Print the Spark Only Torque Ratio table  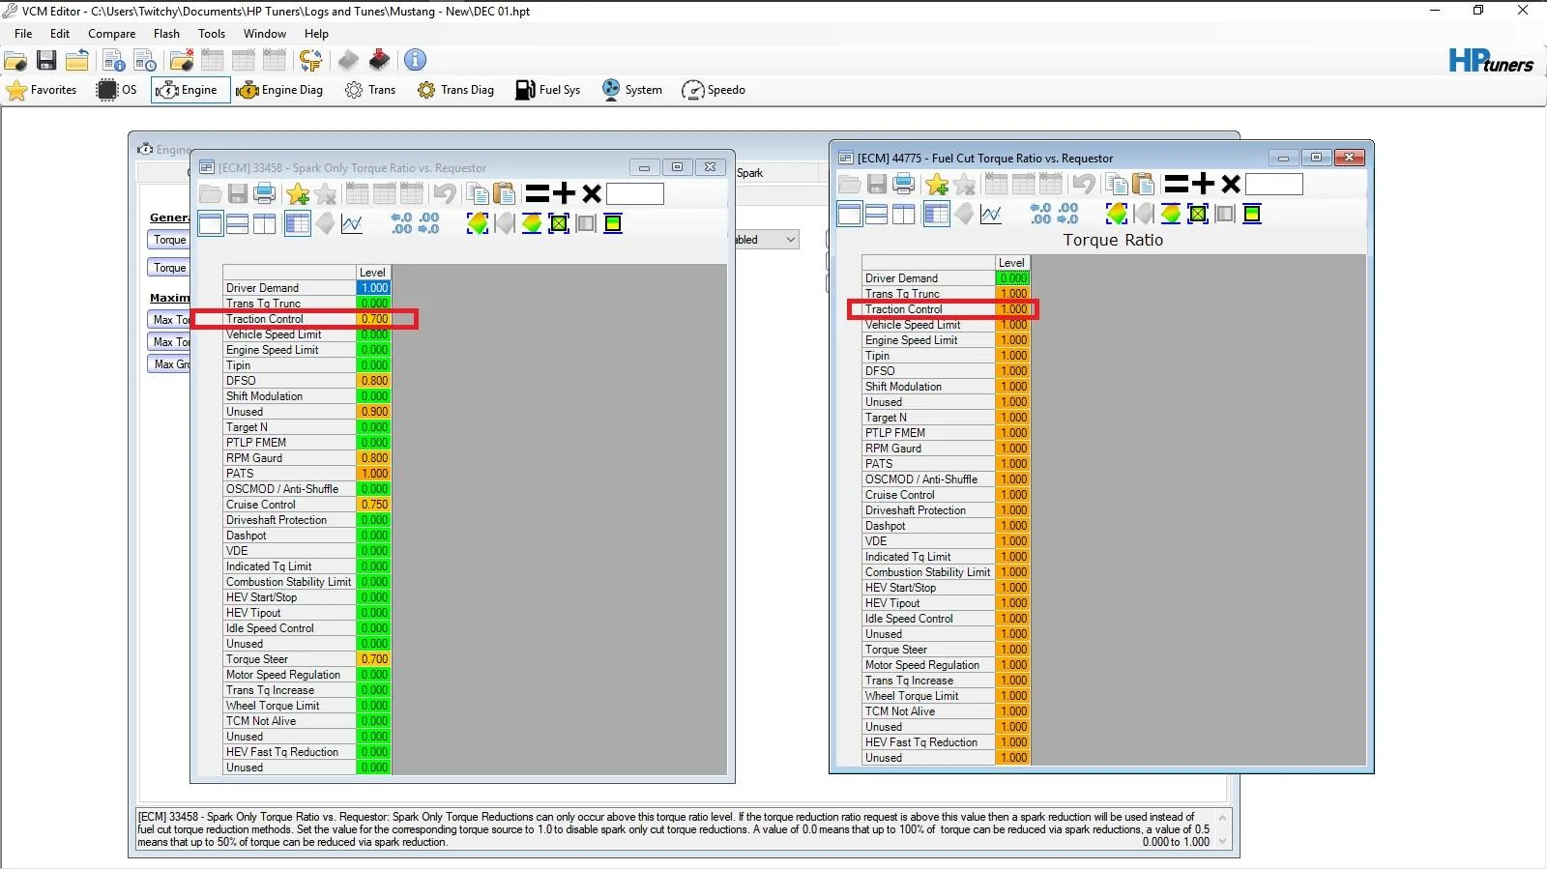click(x=265, y=193)
